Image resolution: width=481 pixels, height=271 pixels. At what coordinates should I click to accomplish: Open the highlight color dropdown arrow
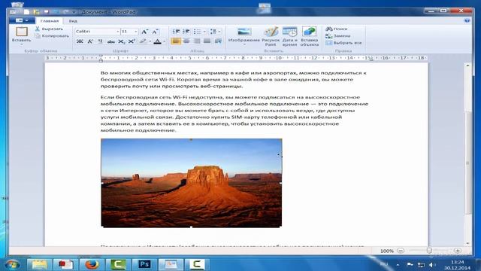(x=150, y=41)
